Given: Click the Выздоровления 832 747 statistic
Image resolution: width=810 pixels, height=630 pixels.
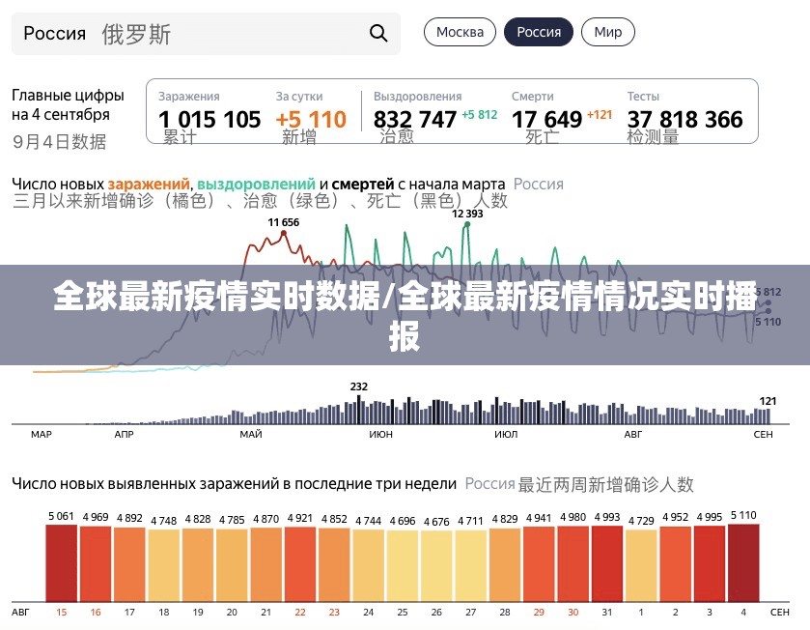Looking at the screenshot, I should [x=415, y=119].
